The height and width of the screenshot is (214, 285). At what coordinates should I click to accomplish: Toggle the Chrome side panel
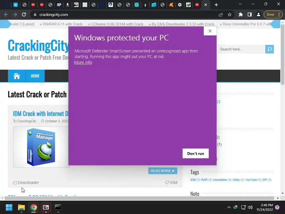[250, 14]
